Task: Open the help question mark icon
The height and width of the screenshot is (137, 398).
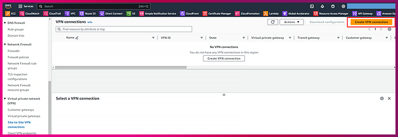Action: 333,6
